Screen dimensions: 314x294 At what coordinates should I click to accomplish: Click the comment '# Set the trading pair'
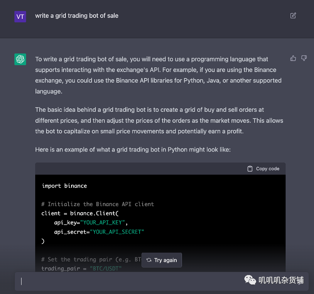pyautogui.click(x=91, y=260)
